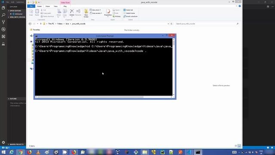Click Paste icon in Explorer ribbon
Viewport: 275px width, 155px height.
(37, 12)
